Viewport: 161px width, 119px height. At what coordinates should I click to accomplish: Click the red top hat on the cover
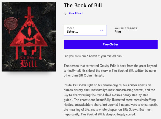tap(29, 13)
